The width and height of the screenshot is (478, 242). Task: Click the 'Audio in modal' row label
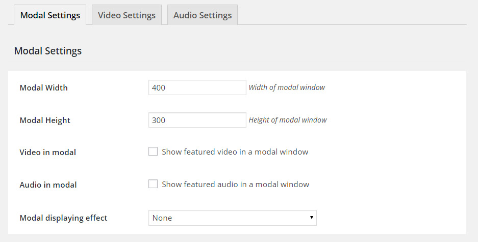48,185
